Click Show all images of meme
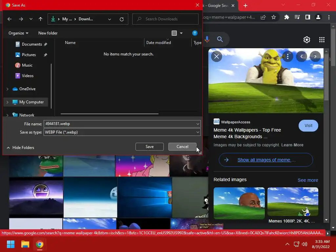 [266, 160]
